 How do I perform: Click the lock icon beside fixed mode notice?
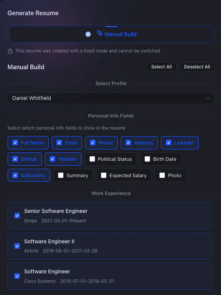point(10,51)
